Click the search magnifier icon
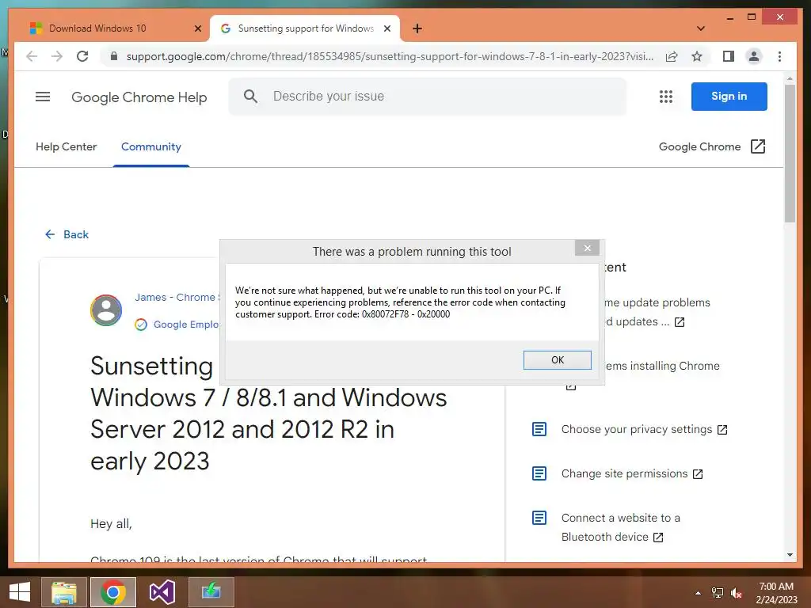This screenshot has height=608, width=811. pyautogui.click(x=250, y=96)
